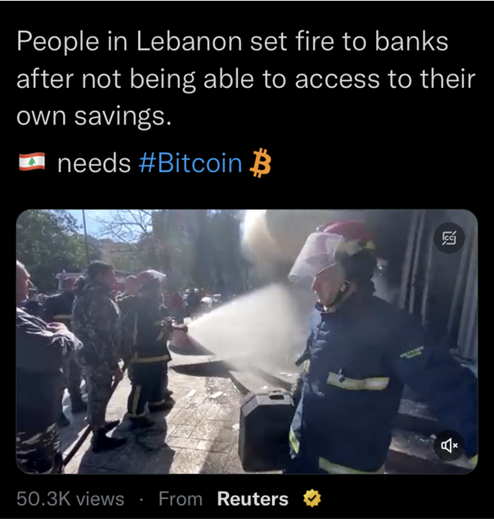This screenshot has width=494, height=519.
Task: Click the dot separator after views
Action: point(142,499)
